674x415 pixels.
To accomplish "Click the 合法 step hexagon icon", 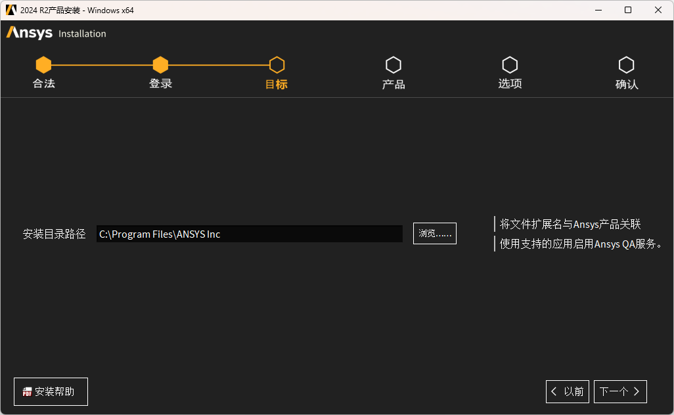I will click(43, 65).
